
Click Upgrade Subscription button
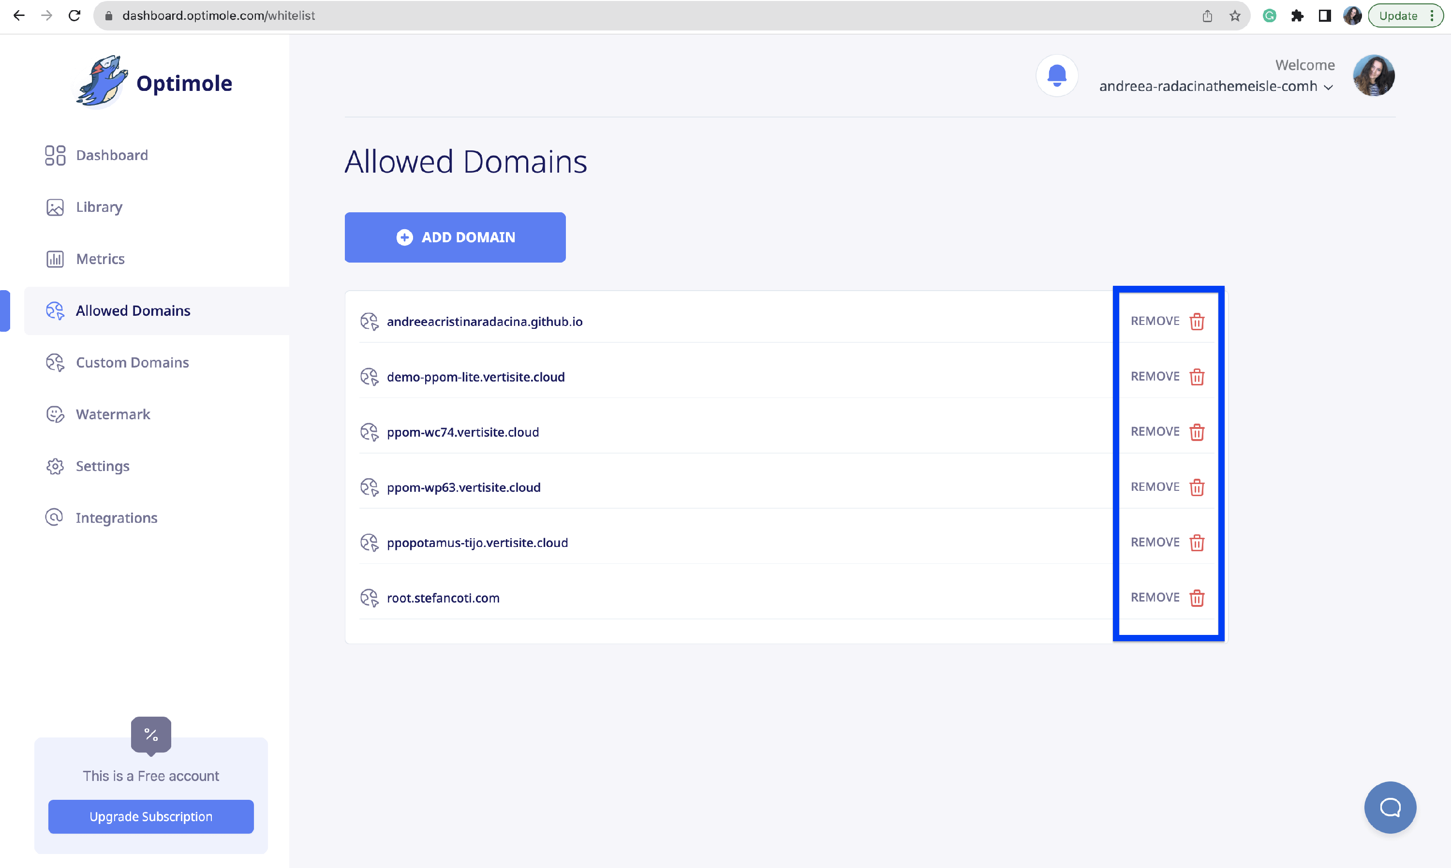pyautogui.click(x=151, y=817)
